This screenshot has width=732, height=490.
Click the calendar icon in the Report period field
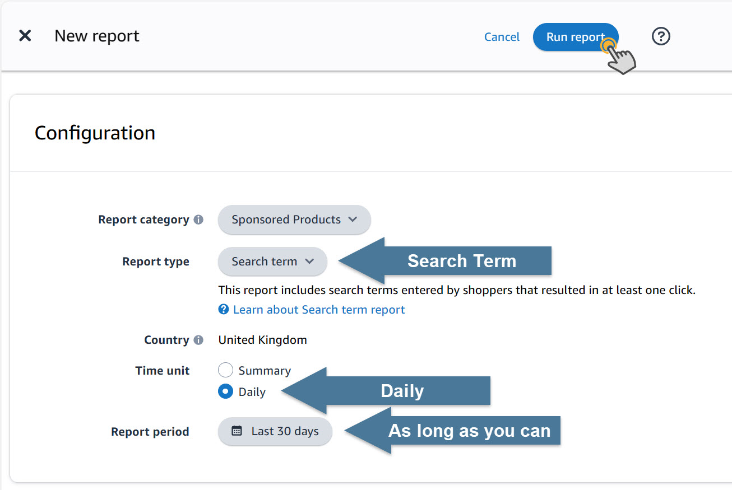(x=238, y=431)
